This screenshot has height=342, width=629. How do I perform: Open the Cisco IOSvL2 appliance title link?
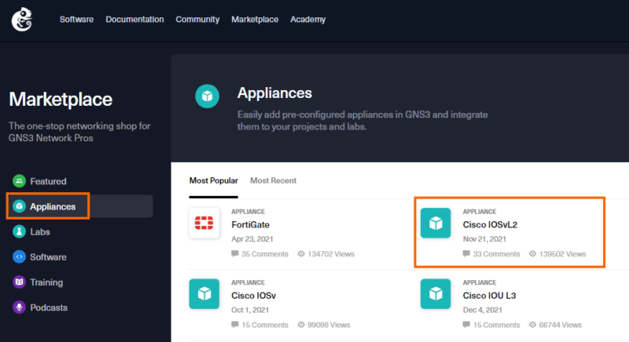point(490,224)
